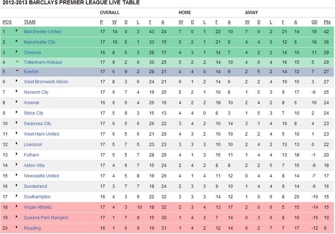Sort by the Pts column header
Image resolution: width=335 pixels, height=234 pixels.
pyautogui.click(x=327, y=22)
